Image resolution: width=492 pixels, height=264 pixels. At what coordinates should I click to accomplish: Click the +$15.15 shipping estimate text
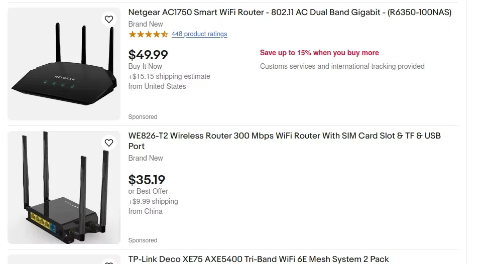coord(169,76)
